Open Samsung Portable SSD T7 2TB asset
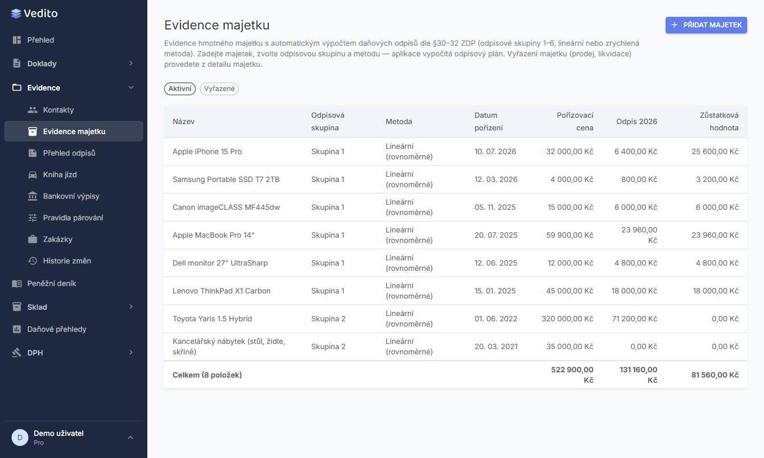 tap(456, 179)
